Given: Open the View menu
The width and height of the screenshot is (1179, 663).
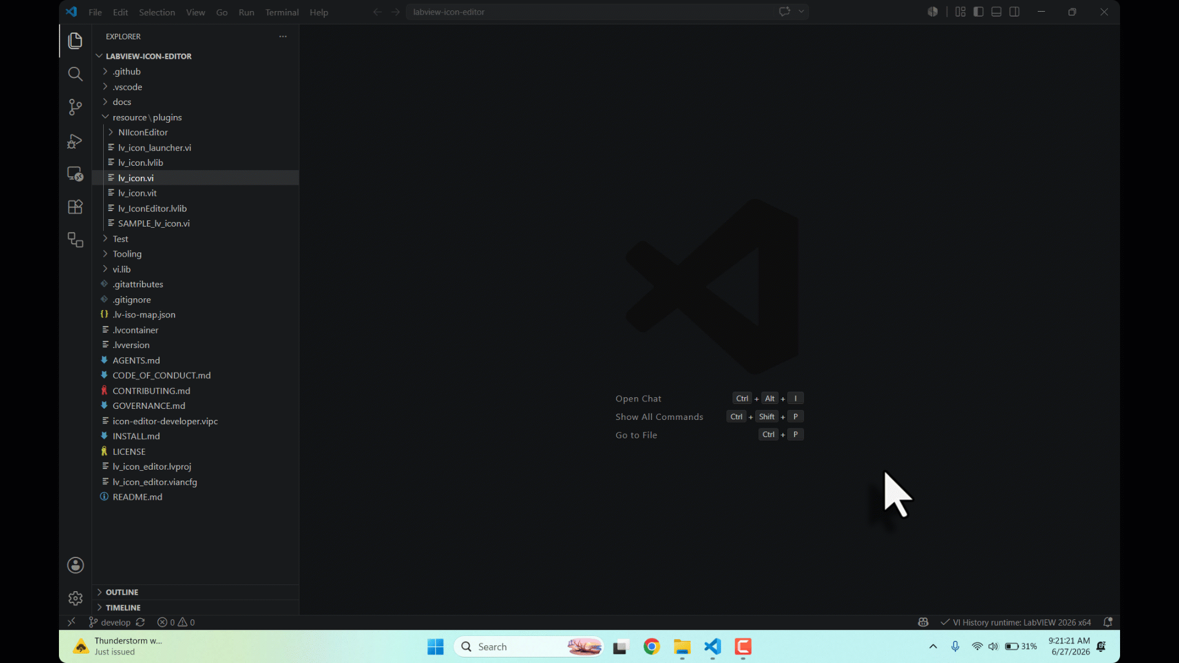Looking at the screenshot, I should click(195, 12).
